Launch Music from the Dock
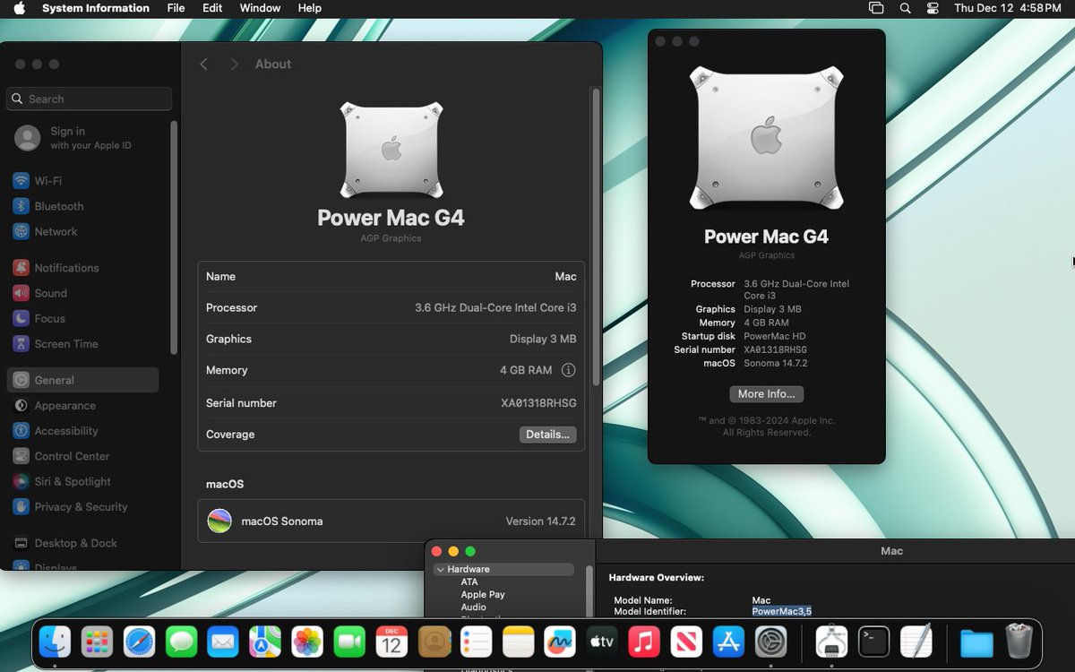1075x672 pixels. [644, 642]
